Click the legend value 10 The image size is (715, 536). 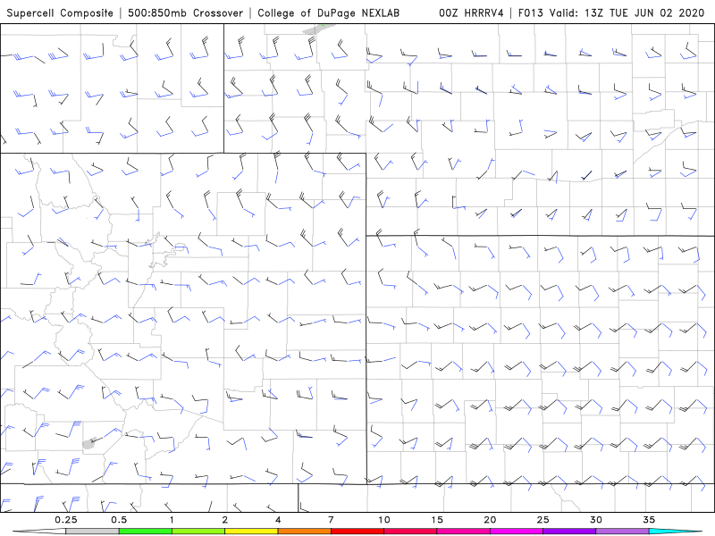[384, 520]
